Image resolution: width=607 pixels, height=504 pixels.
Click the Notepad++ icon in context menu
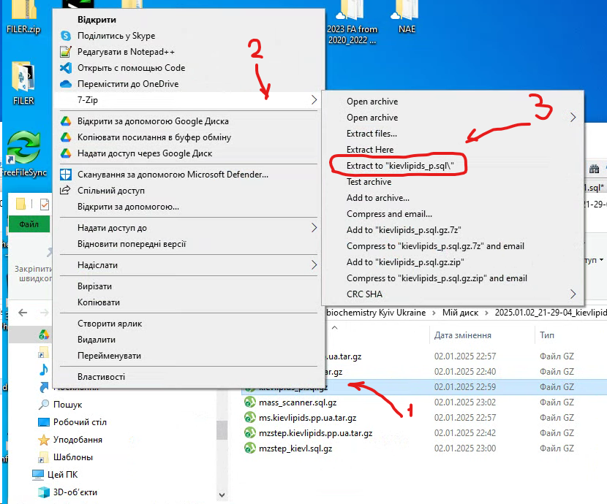[65, 52]
